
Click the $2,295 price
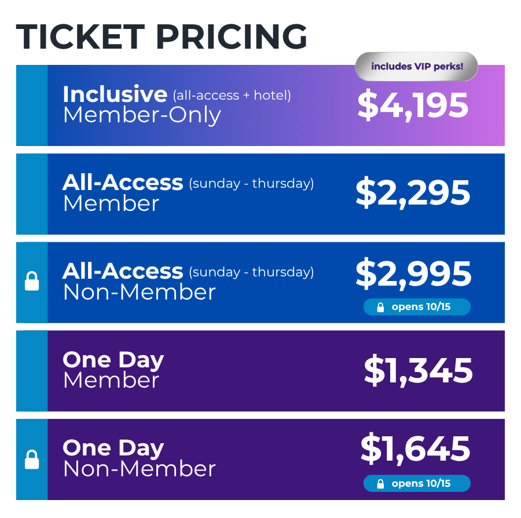coord(413,193)
